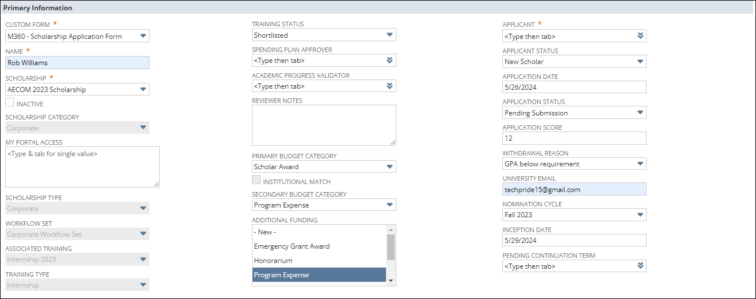
Task: Click double-chevron icon in Spending Plan Approver
Action: [389, 61]
